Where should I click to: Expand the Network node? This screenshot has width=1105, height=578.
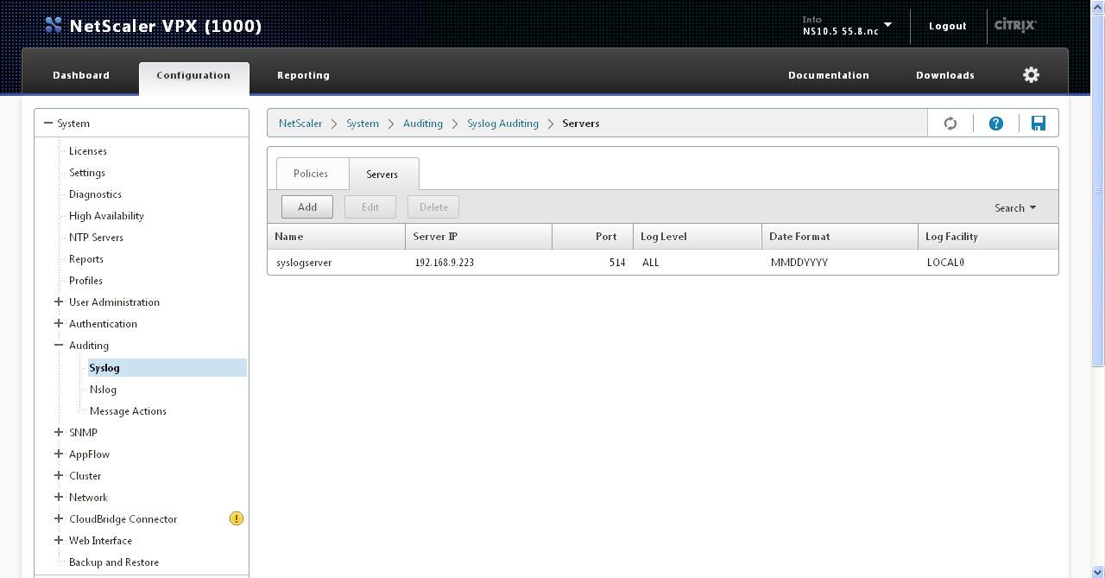(x=59, y=497)
